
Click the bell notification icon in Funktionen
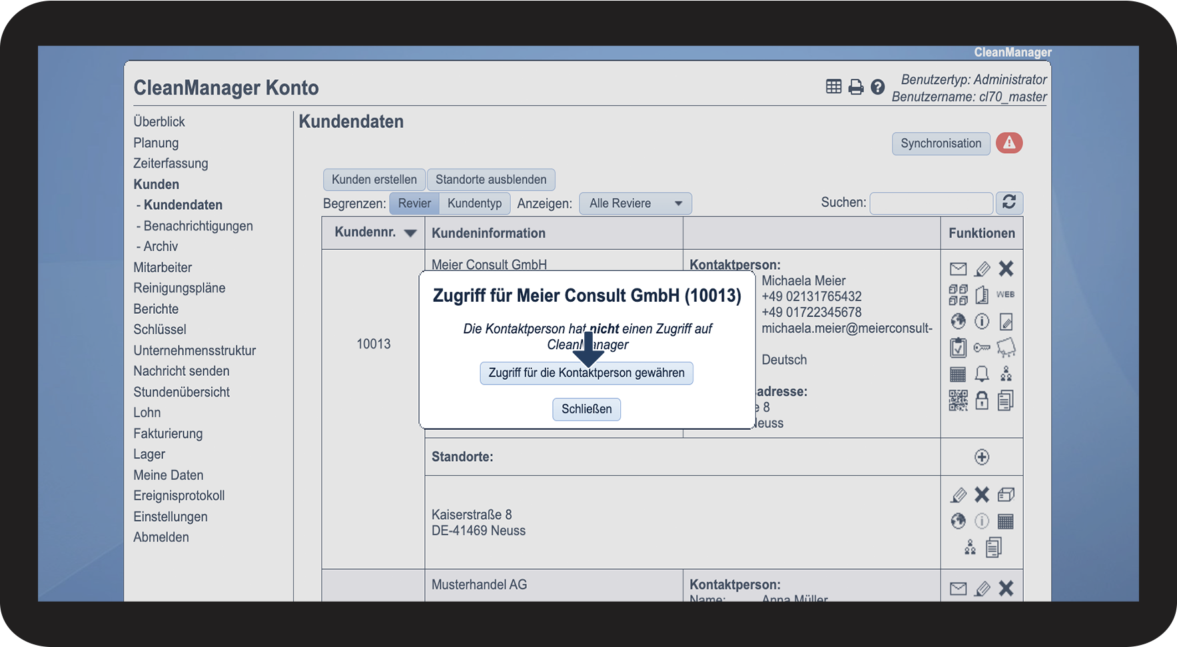(982, 374)
